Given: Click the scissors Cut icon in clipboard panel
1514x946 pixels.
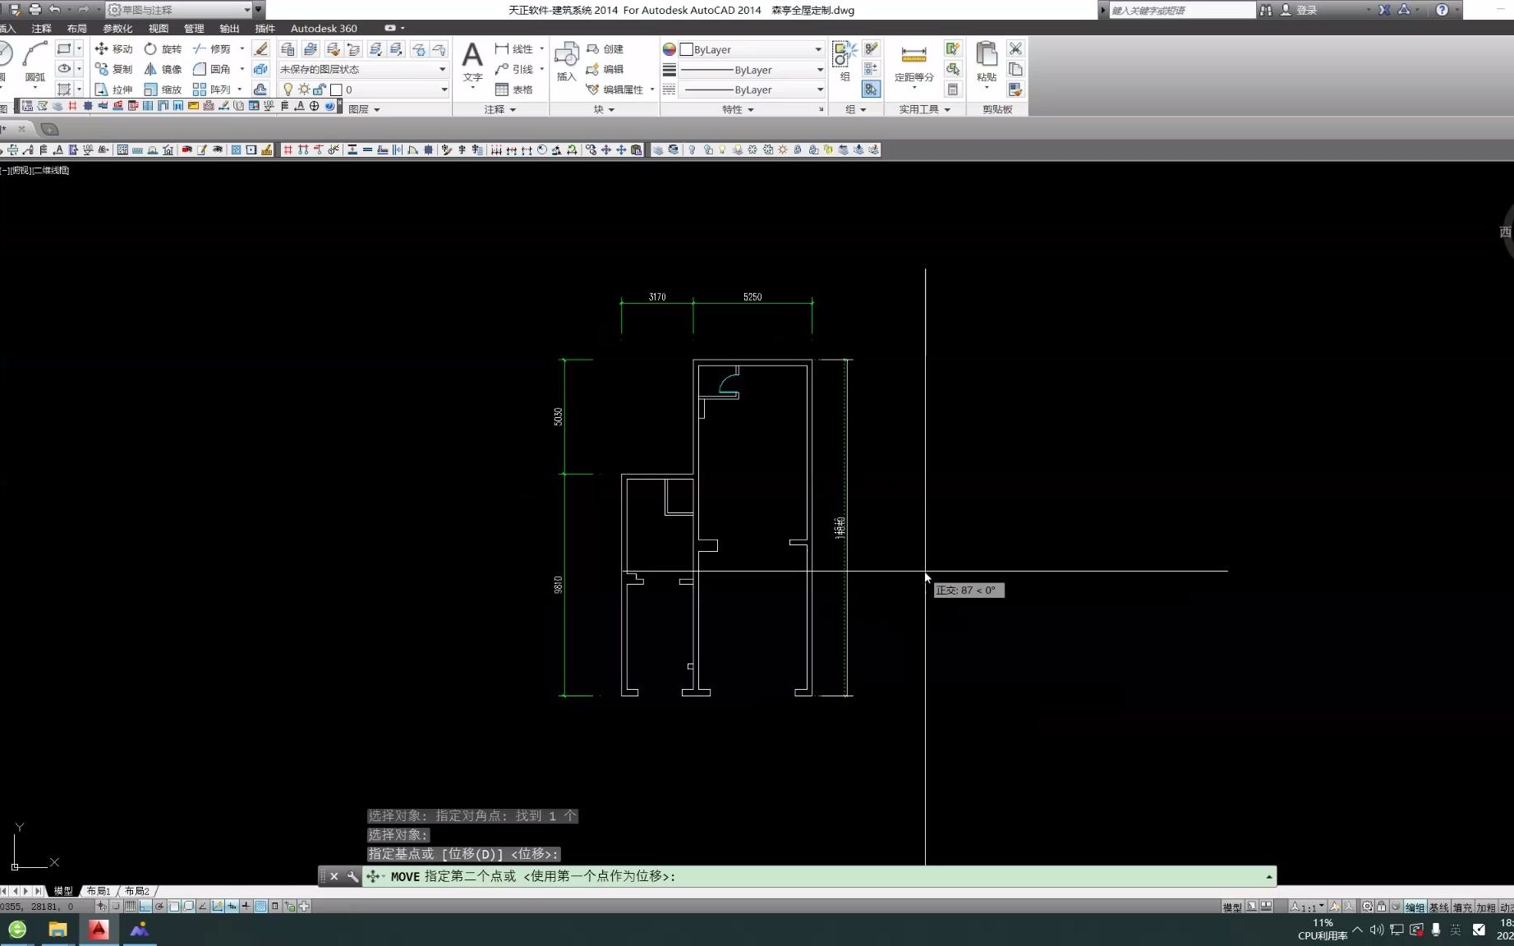Looking at the screenshot, I should 1015,48.
